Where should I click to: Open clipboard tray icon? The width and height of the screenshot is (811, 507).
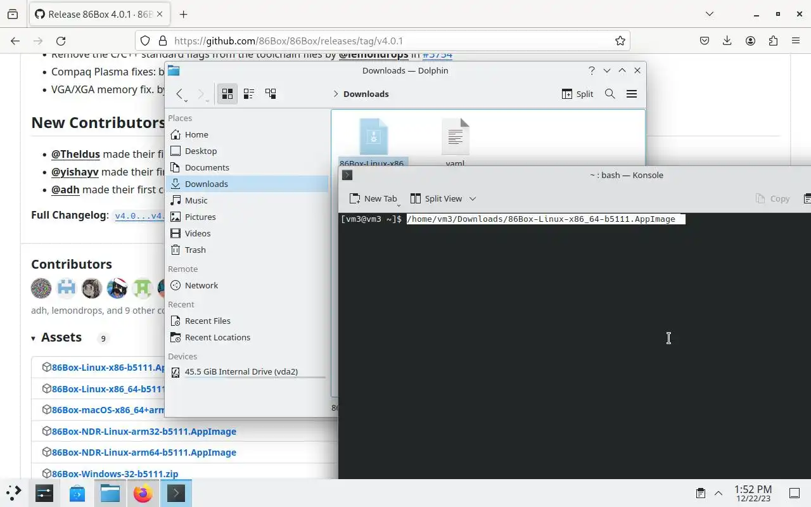[x=701, y=493]
